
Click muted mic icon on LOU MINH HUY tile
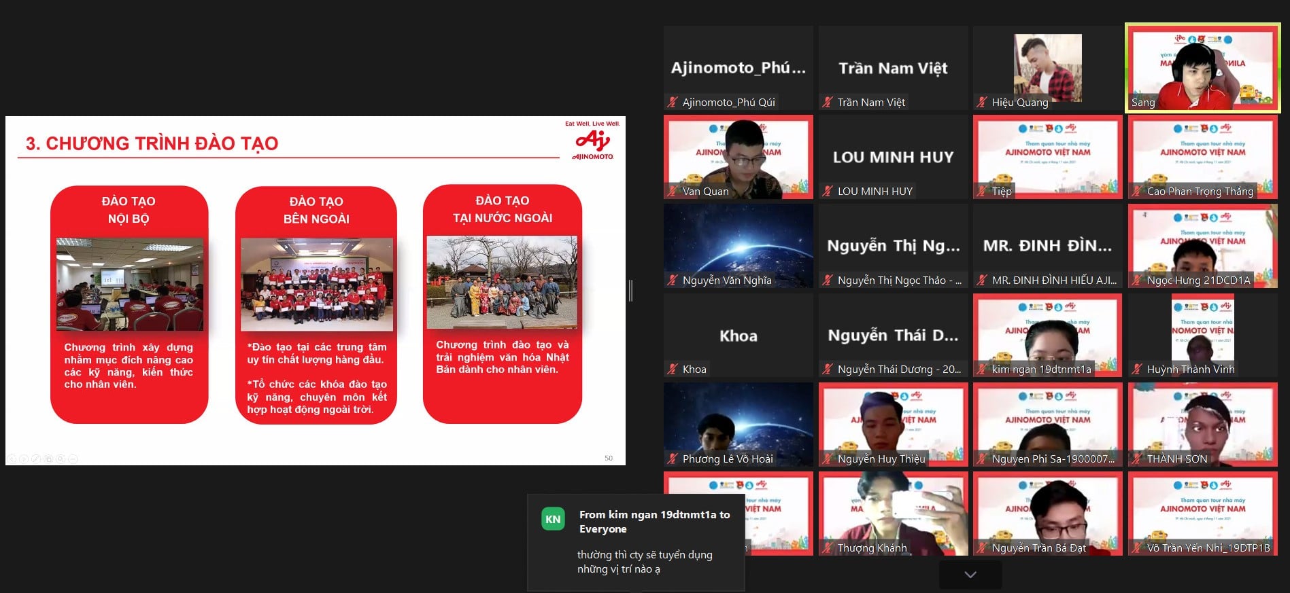click(x=828, y=192)
